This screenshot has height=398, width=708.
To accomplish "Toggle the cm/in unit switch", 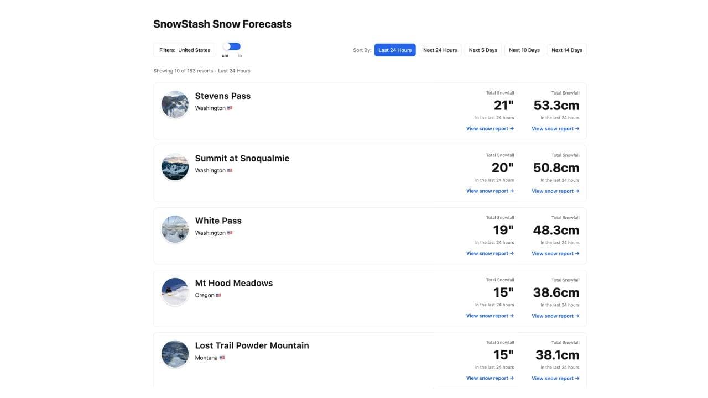I will point(232,47).
